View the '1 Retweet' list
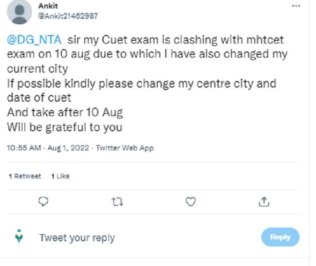 click(25, 176)
